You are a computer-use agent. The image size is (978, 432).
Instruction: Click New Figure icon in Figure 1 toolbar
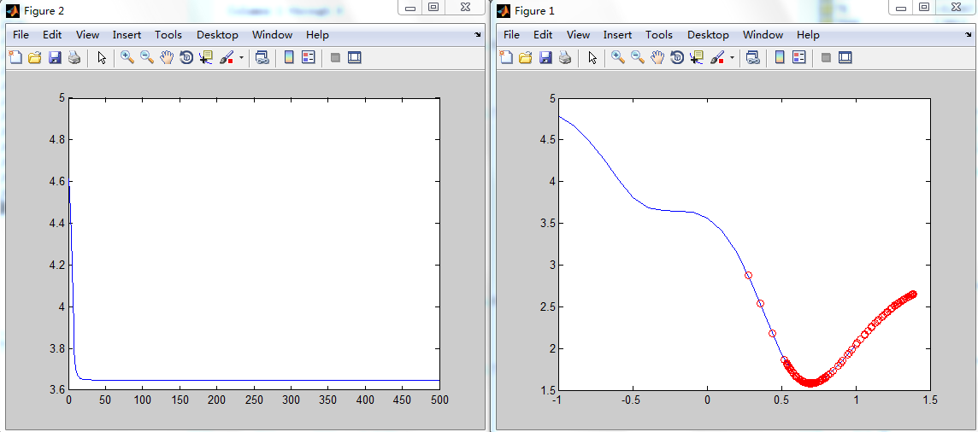point(506,58)
